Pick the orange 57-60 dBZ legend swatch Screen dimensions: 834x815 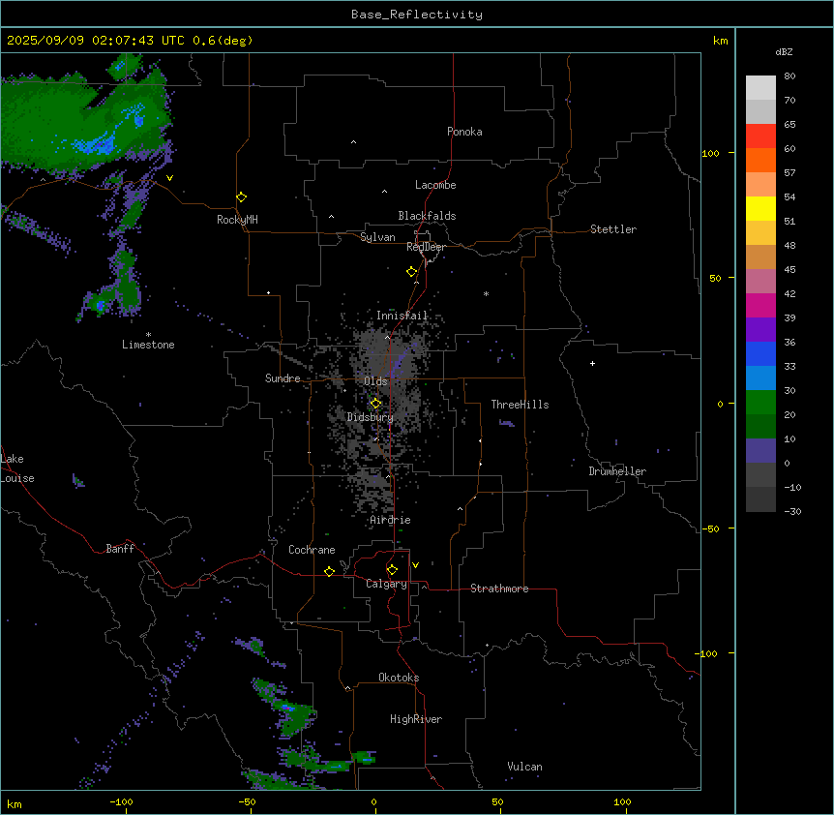pyautogui.click(x=760, y=160)
